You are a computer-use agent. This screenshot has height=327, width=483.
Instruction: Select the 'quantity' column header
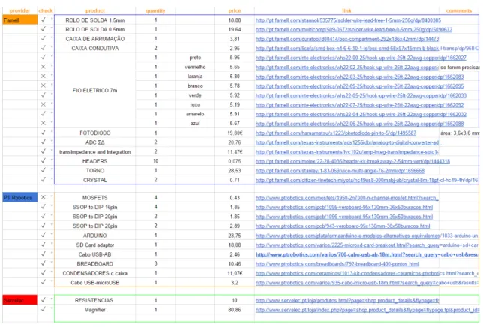click(x=155, y=10)
